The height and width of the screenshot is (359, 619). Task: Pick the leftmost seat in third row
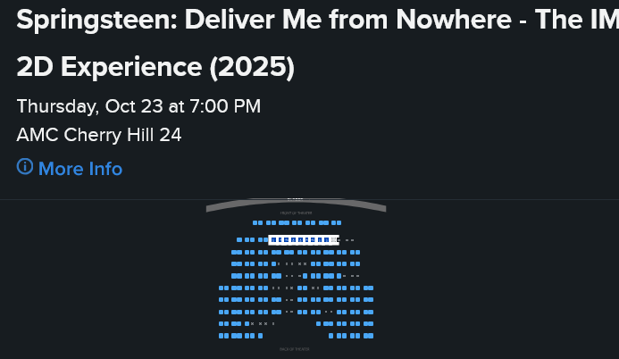click(x=233, y=253)
